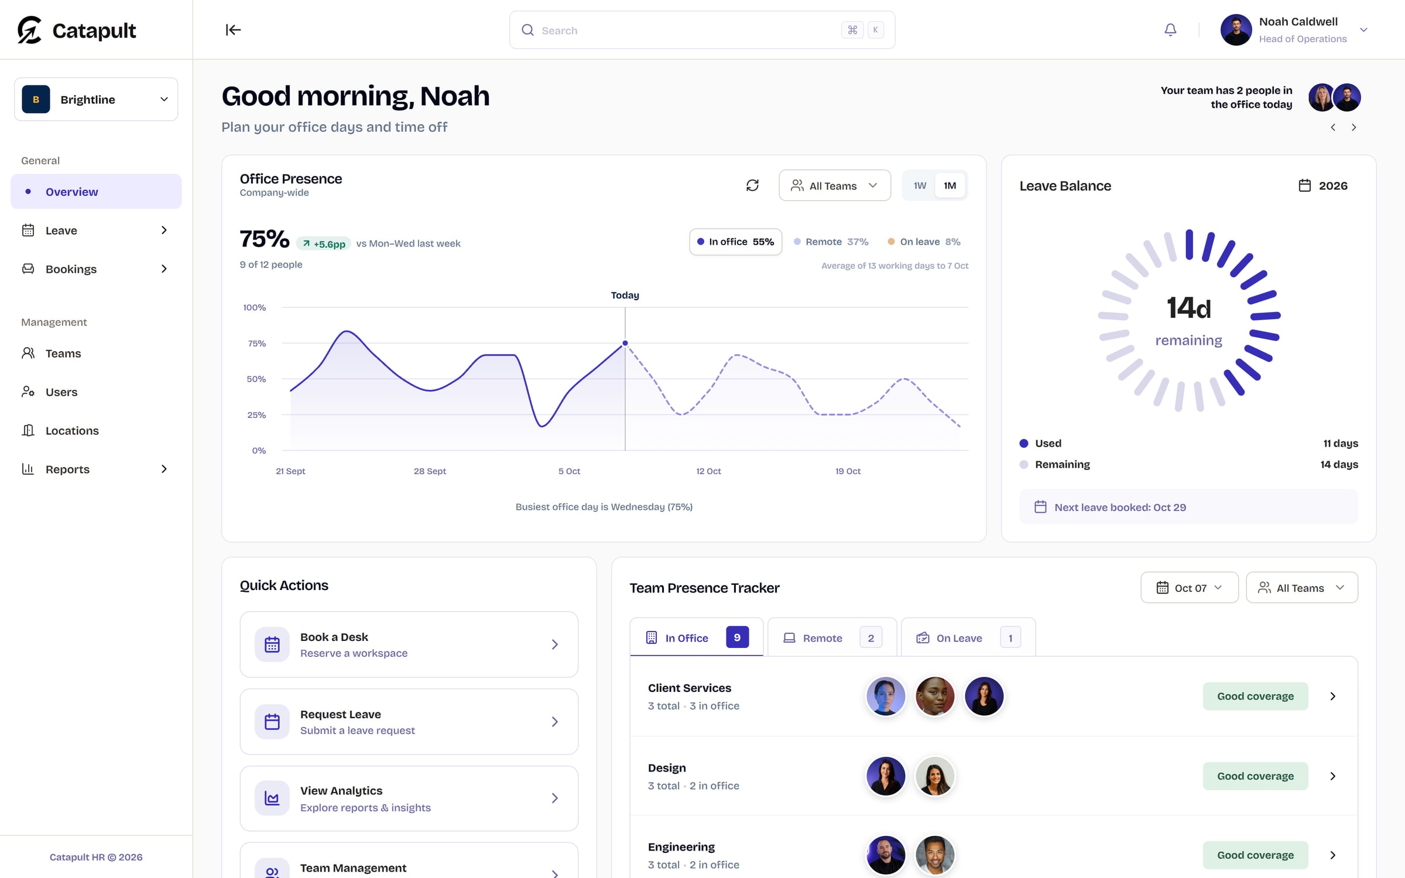Open Teams in sidebar
Screen dimensions: 1405x878
click(96, 353)
